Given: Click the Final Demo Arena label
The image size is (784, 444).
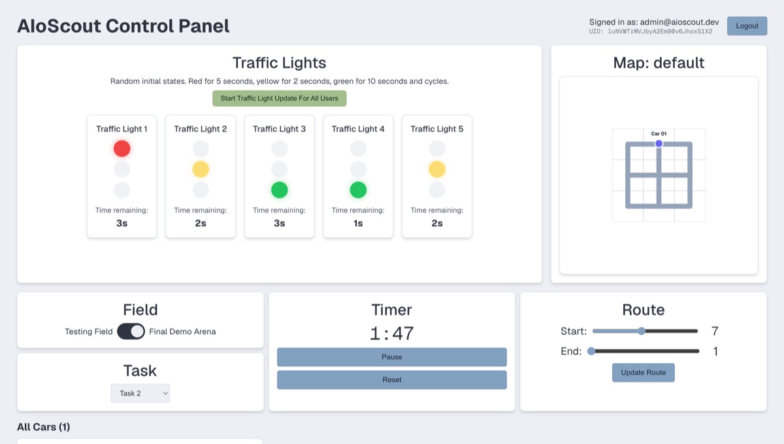Looking at the screenshot, I should [182, 331].
